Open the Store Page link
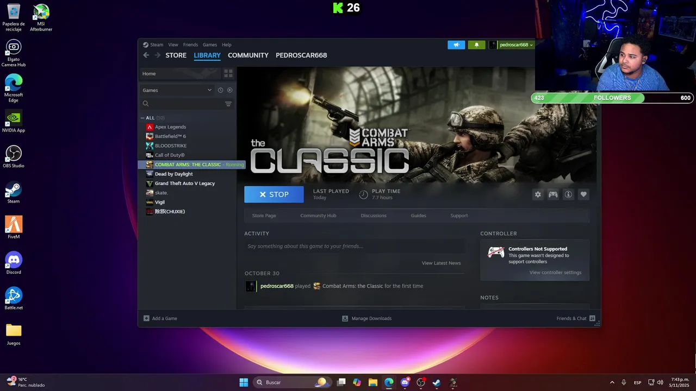 [264, 216]
